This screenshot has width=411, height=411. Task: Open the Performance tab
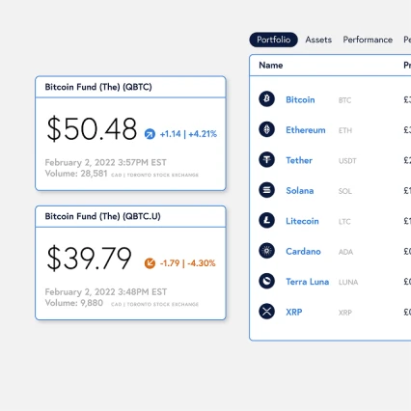coord(368,40)
